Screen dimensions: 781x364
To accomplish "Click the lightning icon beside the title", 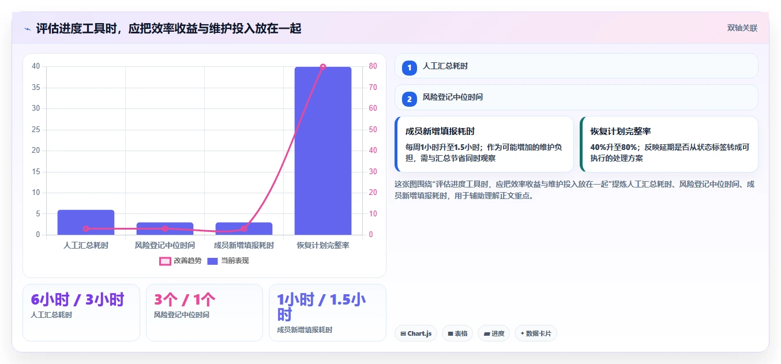I will click(x=27, y=28).
